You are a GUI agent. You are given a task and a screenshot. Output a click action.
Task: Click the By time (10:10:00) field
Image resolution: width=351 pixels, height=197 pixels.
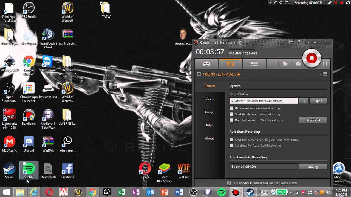[x=264, y=167]
